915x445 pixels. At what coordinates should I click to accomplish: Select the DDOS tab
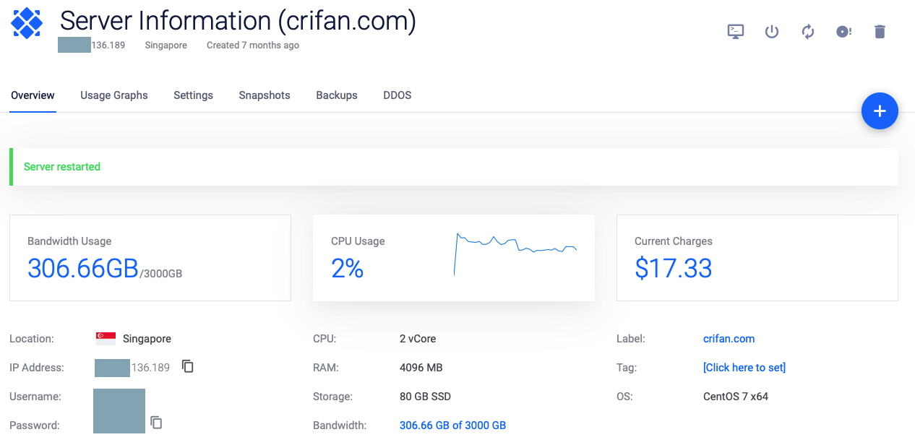[398, 95]
